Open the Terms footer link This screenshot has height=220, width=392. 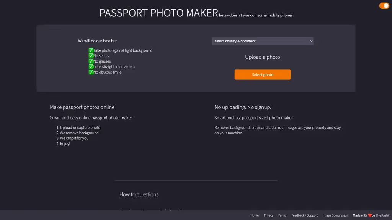point(282,215)
